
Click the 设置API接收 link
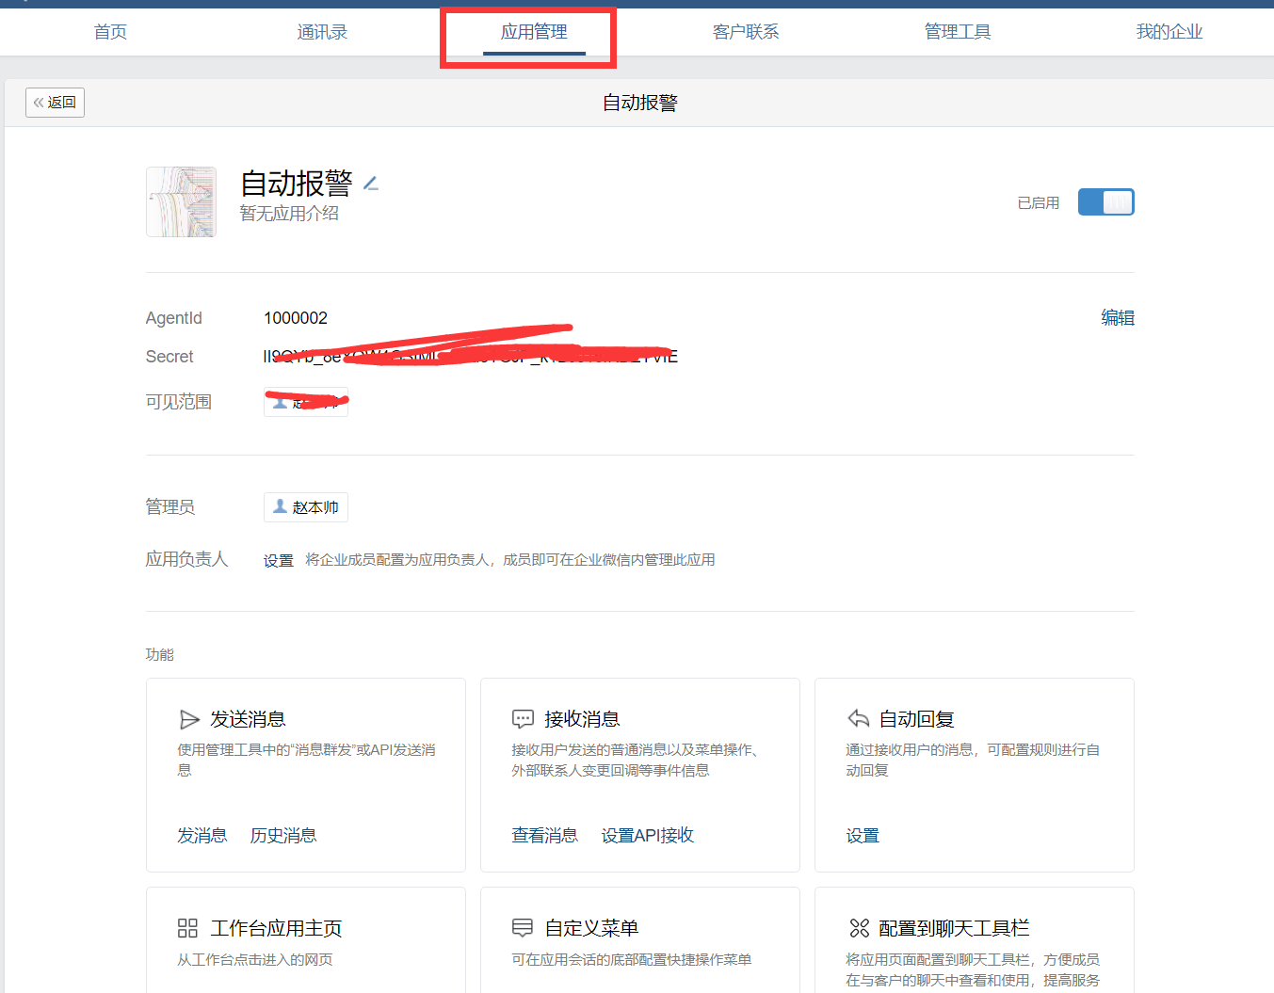[648, 836]
